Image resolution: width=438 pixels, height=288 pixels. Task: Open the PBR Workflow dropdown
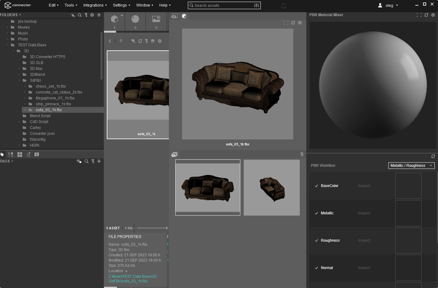point(411,165)
